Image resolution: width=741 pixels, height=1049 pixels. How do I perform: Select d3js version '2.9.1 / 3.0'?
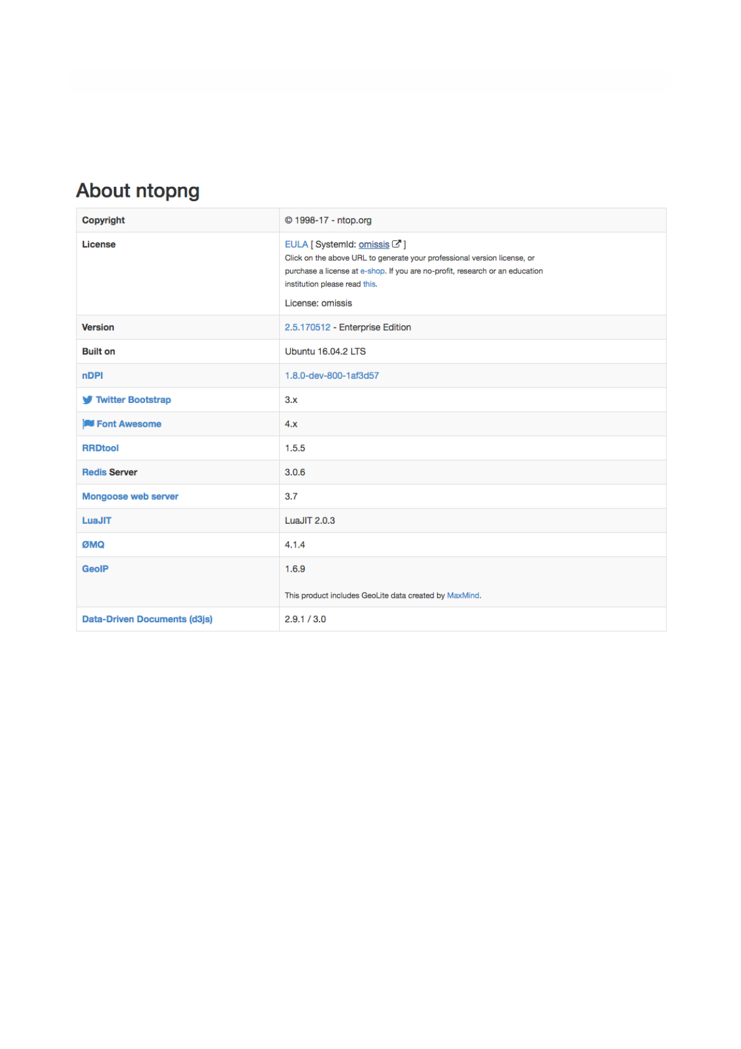pos(305,619)
